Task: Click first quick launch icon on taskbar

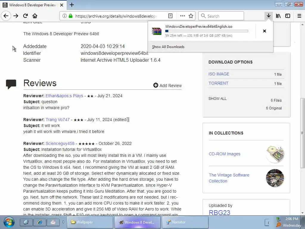Action: point(26,222)
